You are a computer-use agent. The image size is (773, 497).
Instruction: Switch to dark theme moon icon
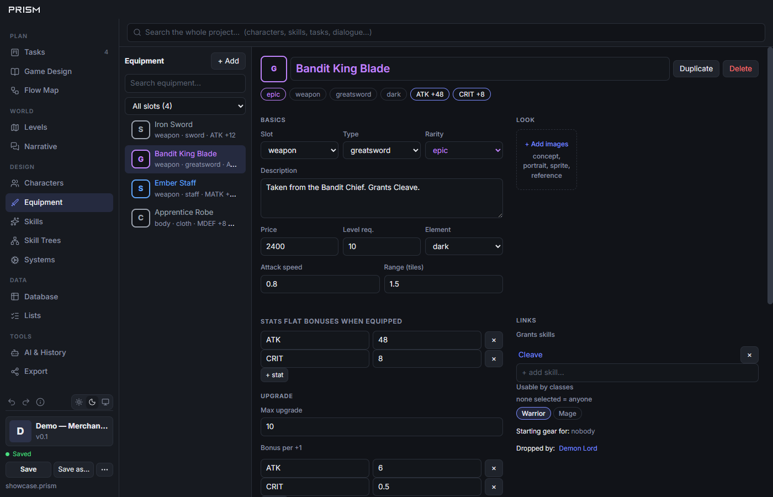(x=92, y=402)
